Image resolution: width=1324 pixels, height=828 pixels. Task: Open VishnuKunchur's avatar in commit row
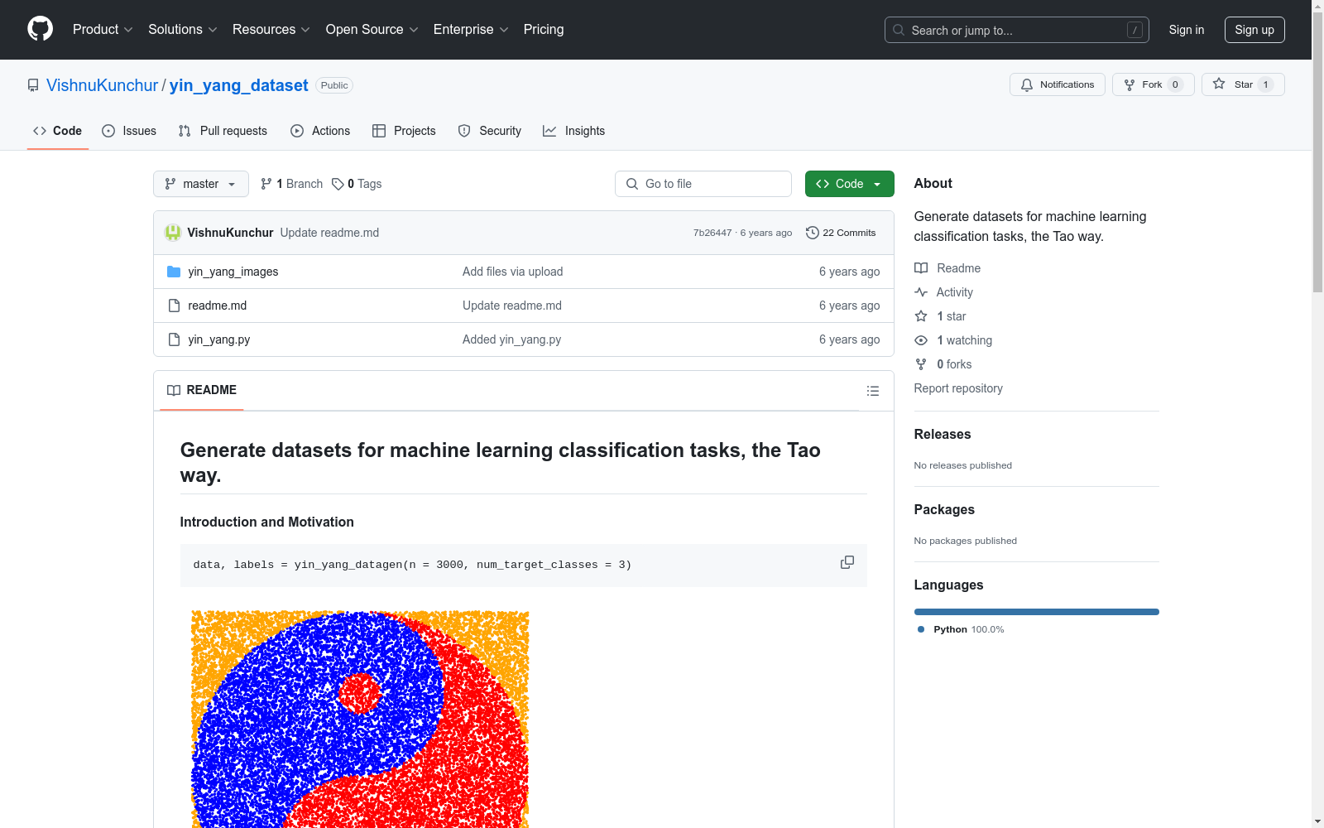[x=173, y=233]
